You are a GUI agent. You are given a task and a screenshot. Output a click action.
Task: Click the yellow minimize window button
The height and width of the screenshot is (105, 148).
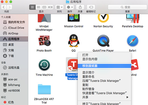pos(7,2)
